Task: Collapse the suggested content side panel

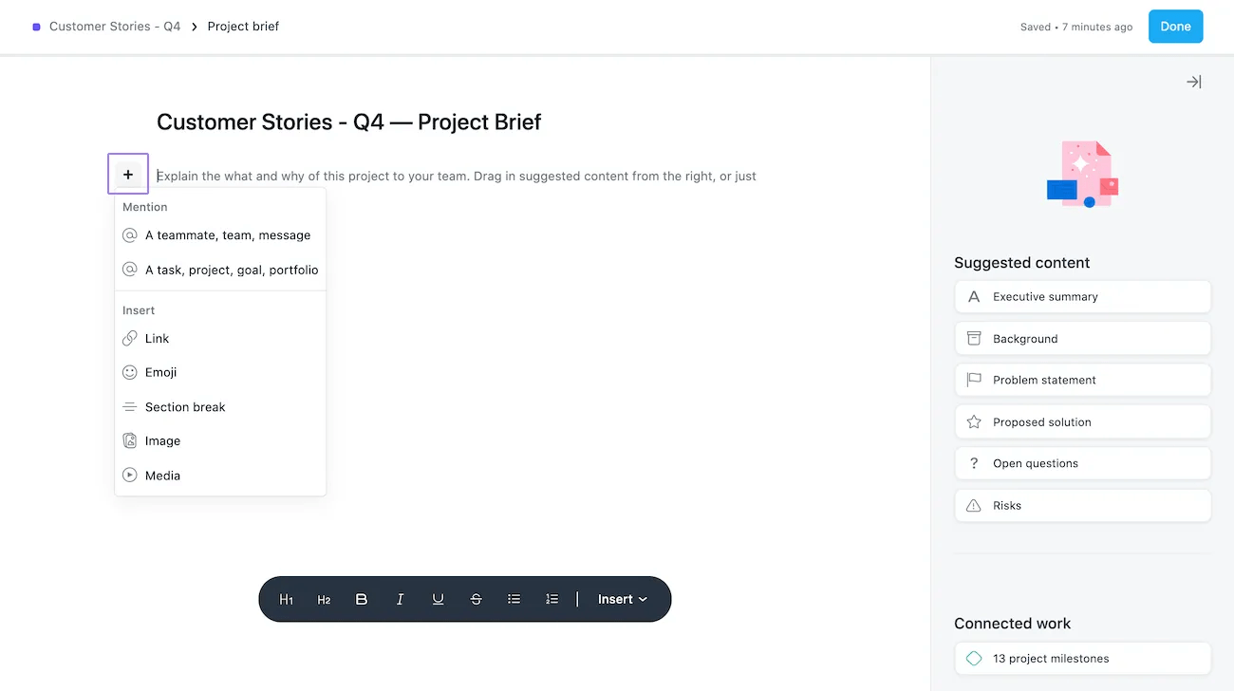Action: coord(1194,83)
